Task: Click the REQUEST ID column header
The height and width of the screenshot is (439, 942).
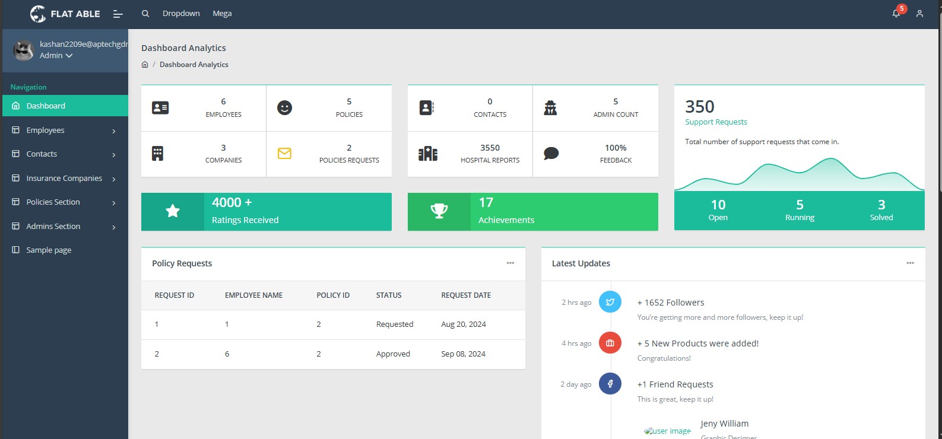Action: pos(175,295)
